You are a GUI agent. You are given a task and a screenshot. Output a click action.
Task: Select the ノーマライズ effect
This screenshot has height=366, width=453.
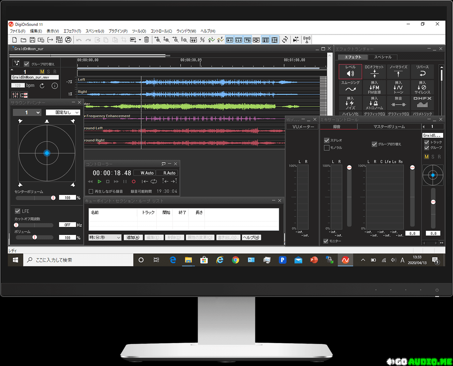click(398, 72)
